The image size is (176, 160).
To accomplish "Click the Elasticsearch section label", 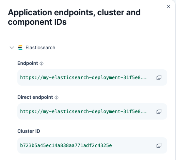I will (41, 48).
